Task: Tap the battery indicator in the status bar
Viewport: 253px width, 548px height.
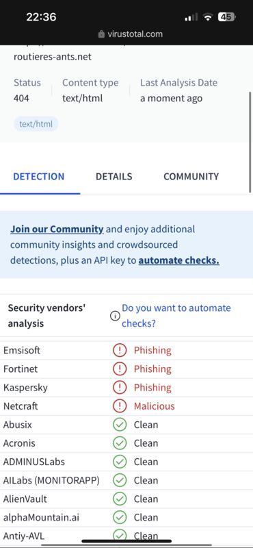Action: (x=227, y=16)
